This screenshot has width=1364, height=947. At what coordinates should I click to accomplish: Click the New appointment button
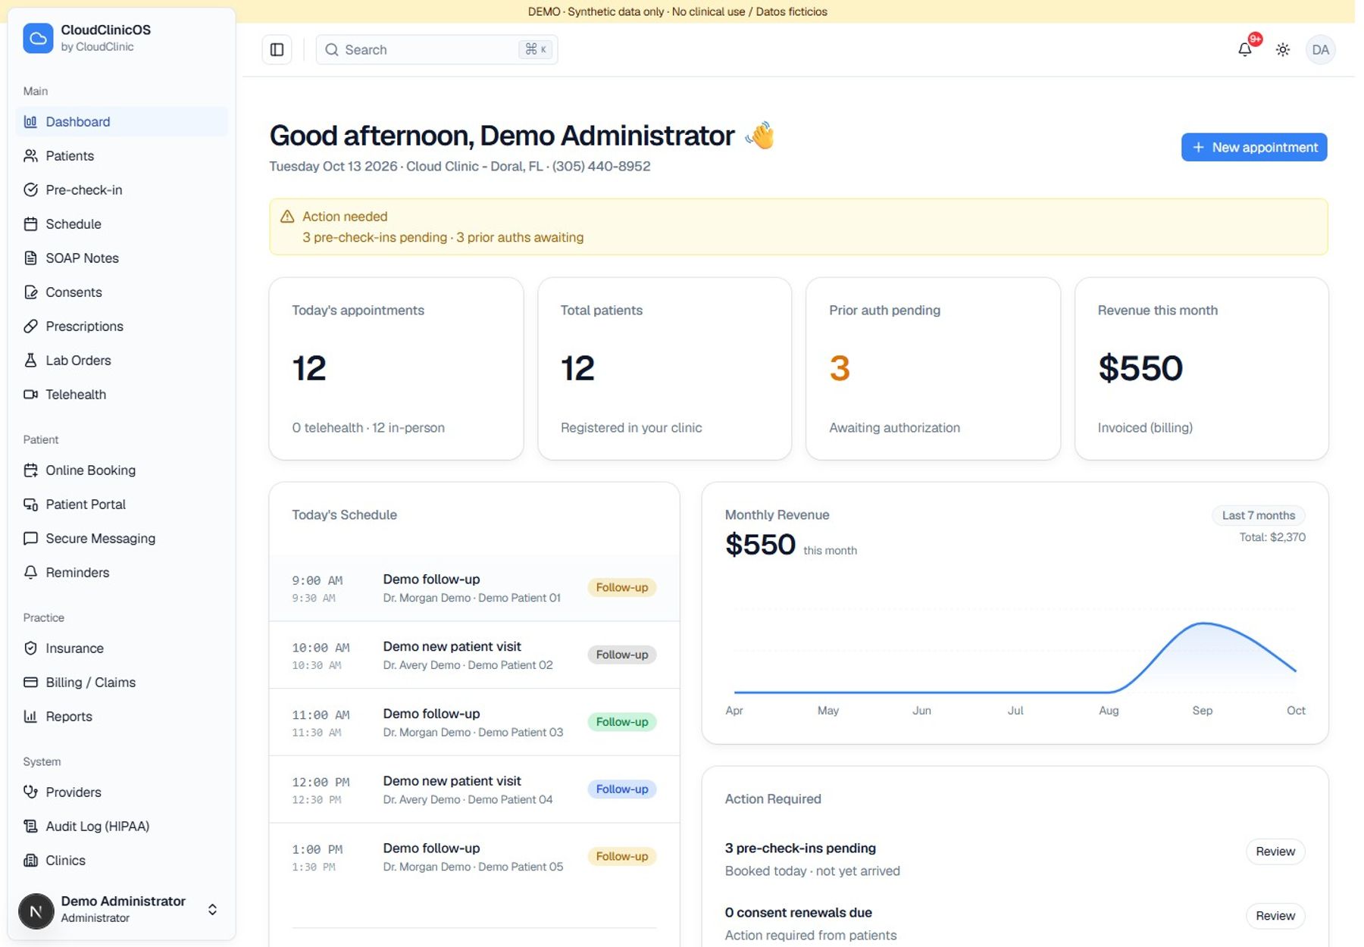click(1253, 147)
